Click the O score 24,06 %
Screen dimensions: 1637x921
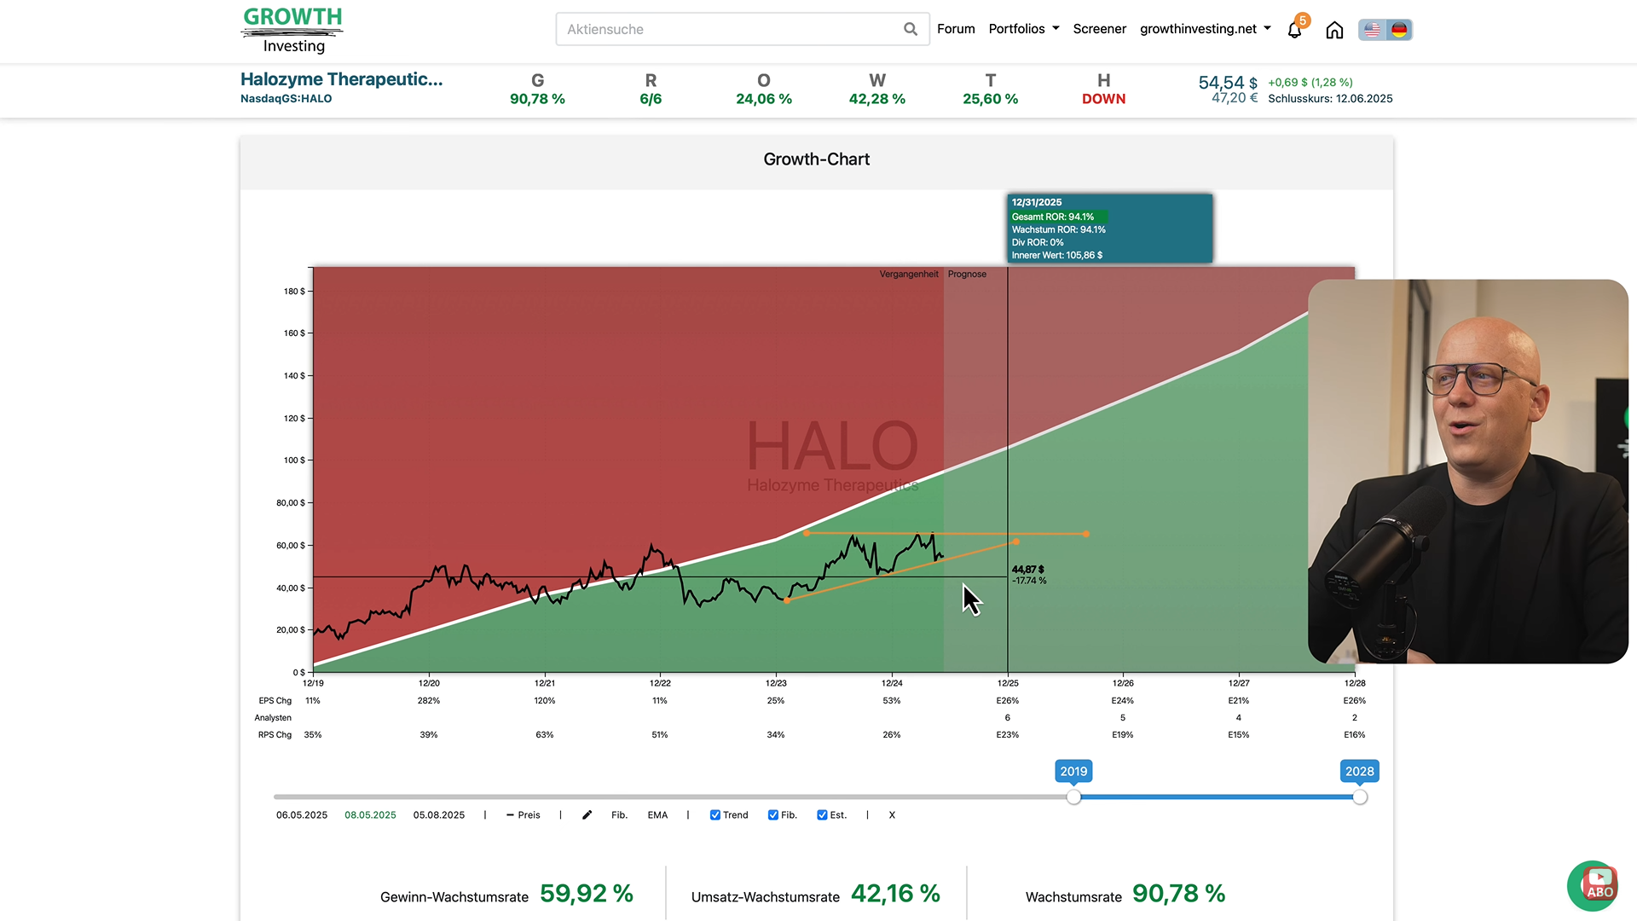[764, 99]
